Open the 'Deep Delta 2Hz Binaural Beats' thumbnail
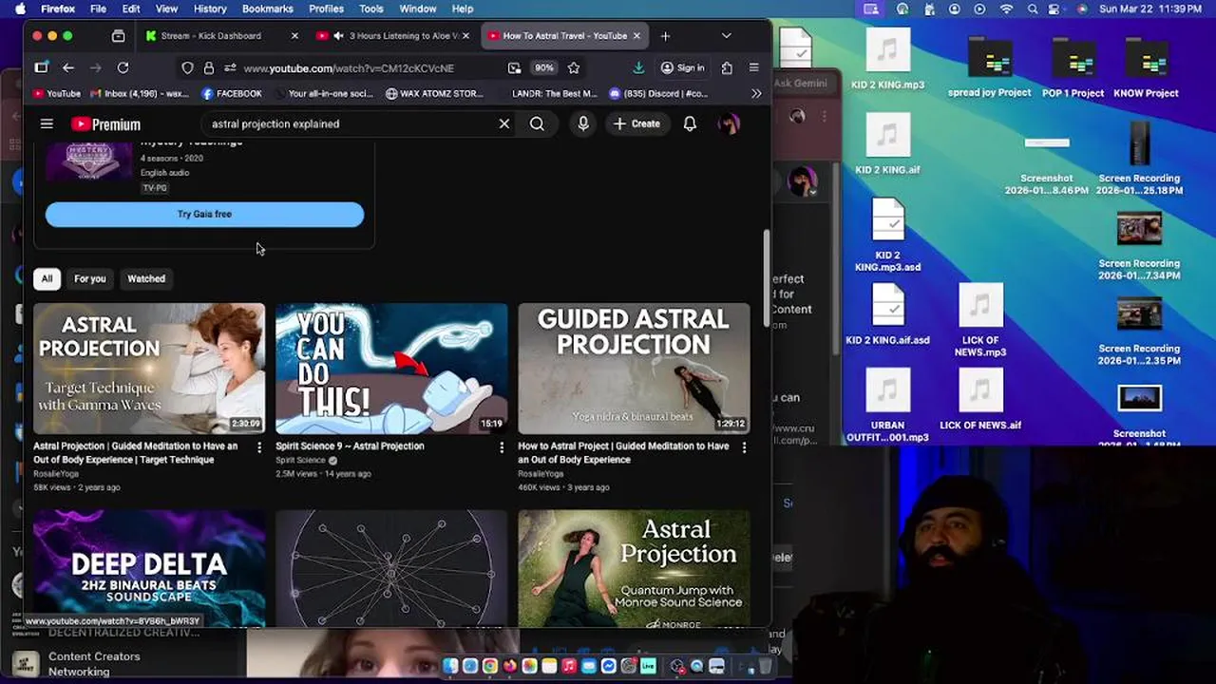This screenshot has width=1216, height=684. (x=149, y=568)
